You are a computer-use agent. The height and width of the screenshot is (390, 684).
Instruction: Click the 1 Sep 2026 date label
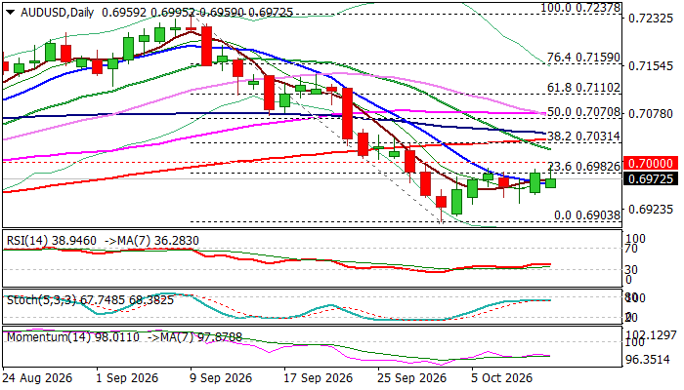click(127, 378)
